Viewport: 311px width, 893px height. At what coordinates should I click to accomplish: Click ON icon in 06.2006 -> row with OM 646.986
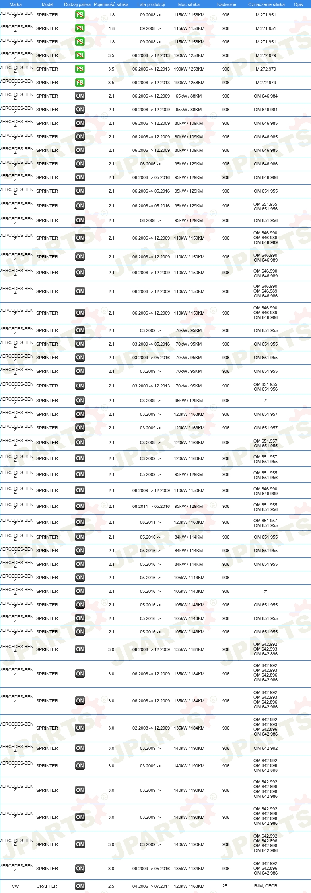pos(80,164)
